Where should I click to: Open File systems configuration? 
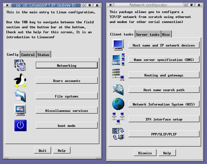[67, 96]
